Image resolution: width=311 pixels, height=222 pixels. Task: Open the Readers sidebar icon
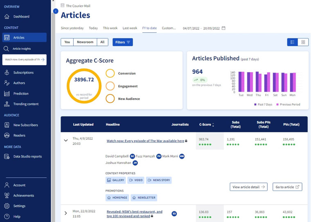pyautogui.click(x=7, y=136)
